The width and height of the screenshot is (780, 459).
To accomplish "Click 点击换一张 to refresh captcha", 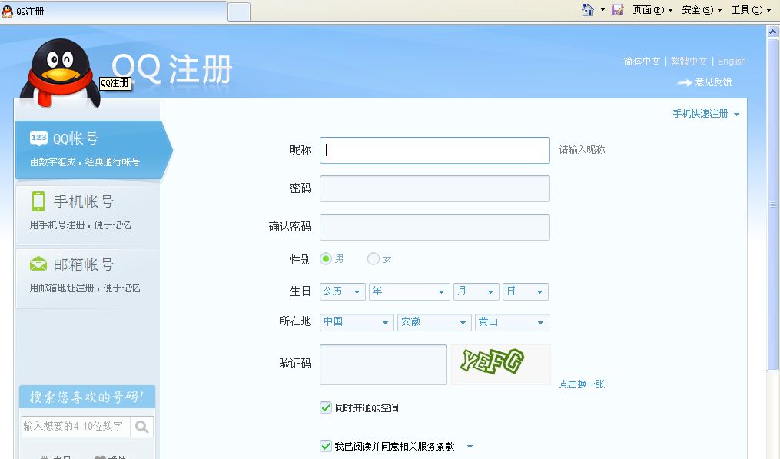I will click(582, 384).
